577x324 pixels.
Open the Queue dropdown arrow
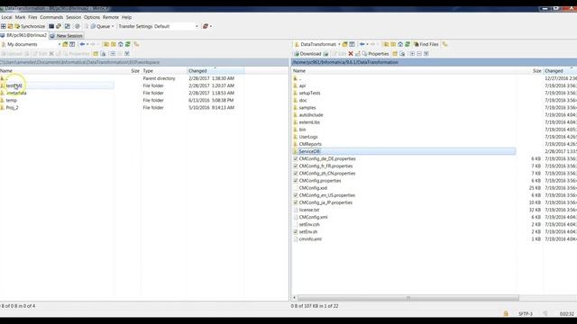pos(113,26)
